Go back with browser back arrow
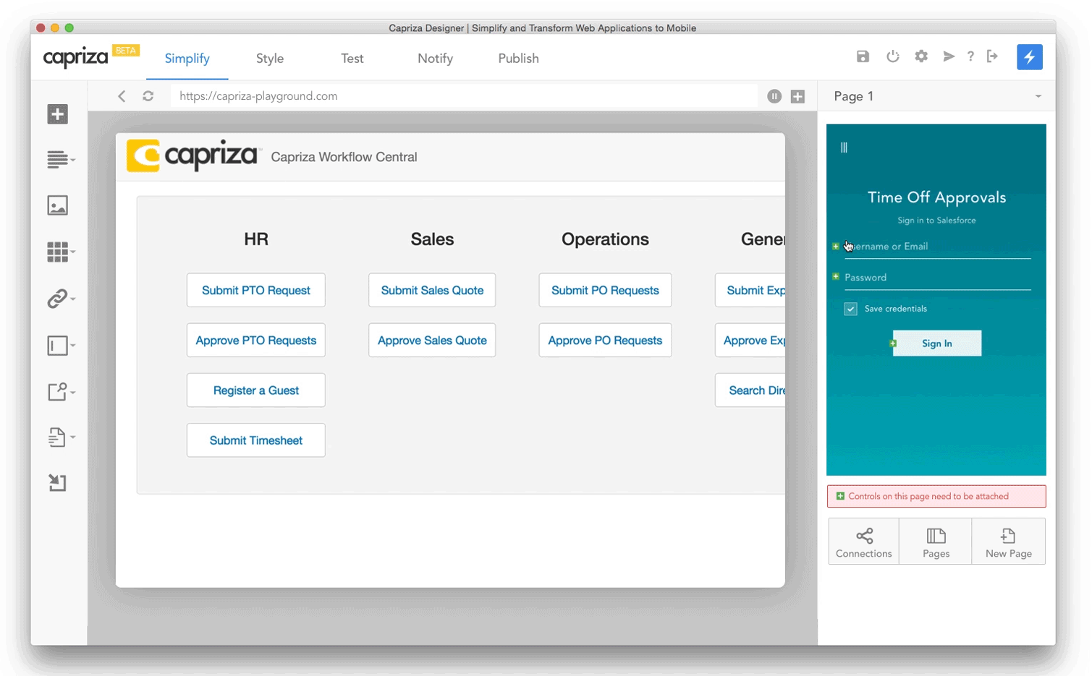 click(122, 96)
